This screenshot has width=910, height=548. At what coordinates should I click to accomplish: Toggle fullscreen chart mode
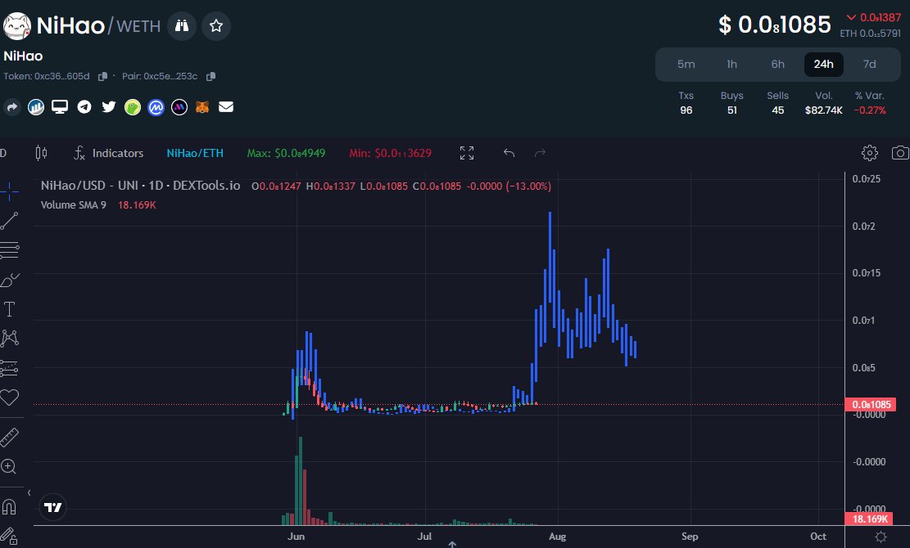coord(467,153)
